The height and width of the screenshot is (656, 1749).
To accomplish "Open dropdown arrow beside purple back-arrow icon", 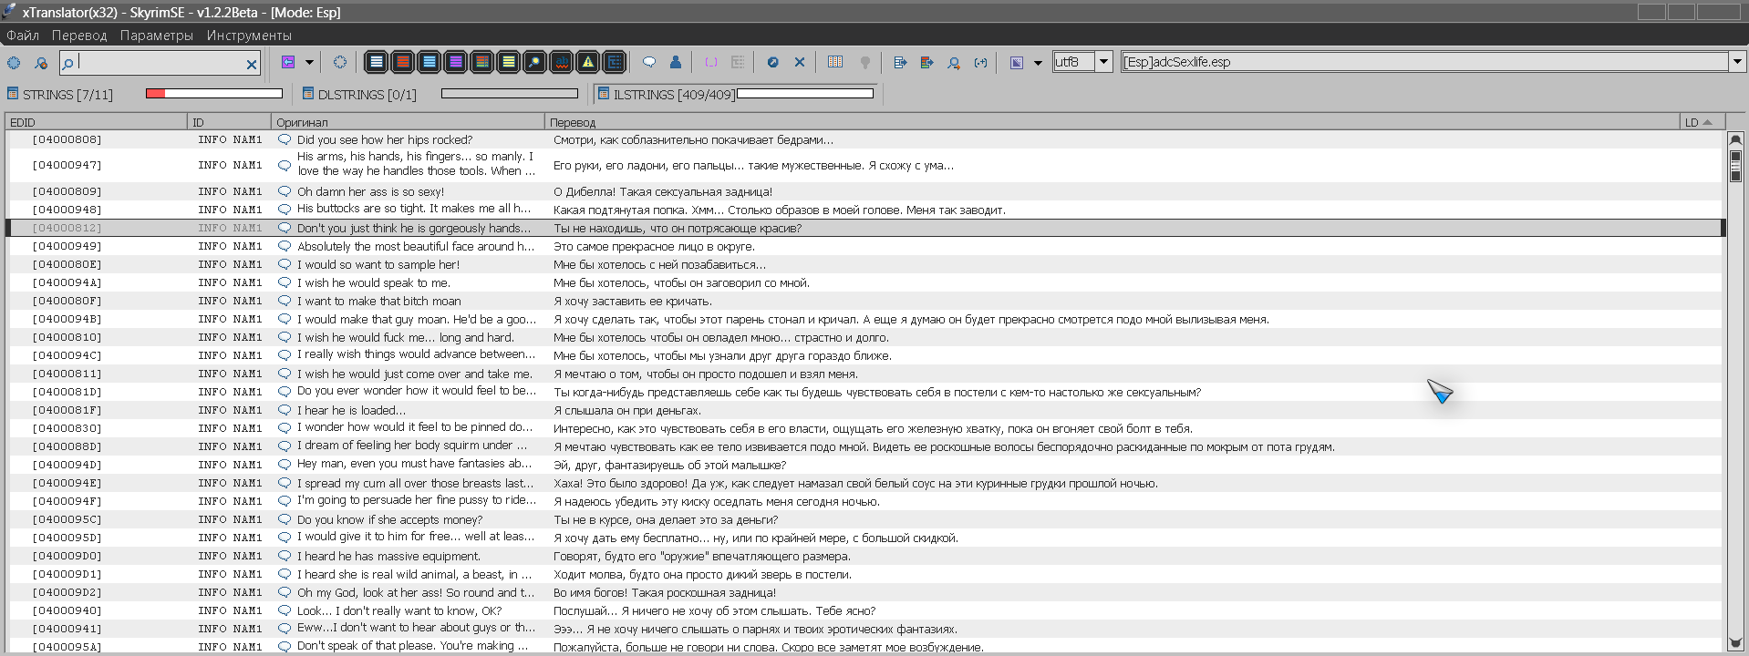I will point(309,62).
